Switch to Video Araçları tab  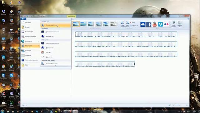point(71,16)
